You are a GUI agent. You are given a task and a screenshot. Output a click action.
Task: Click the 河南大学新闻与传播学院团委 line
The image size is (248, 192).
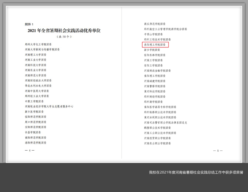42,50
